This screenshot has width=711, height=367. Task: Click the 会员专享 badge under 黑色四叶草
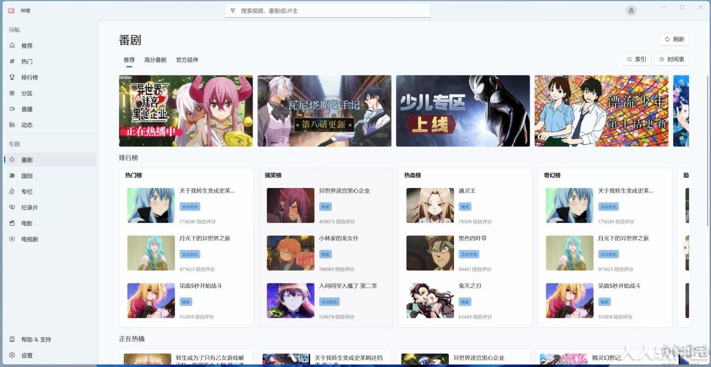pos(469,254)
